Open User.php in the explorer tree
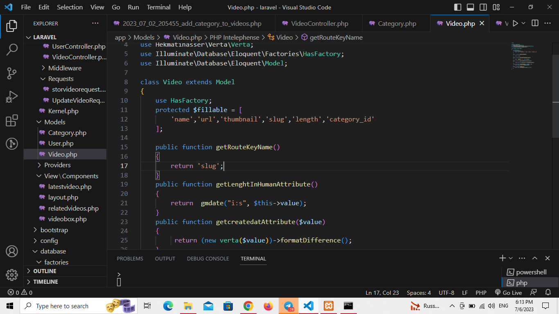 (x=61, y=143)
